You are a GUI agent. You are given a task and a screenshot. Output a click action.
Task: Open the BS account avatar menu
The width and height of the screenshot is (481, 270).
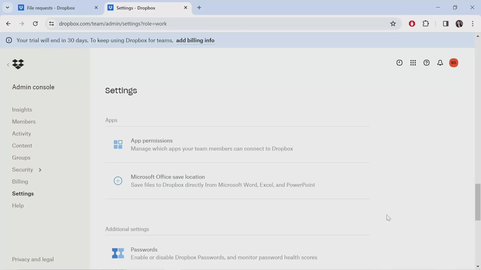454,63
